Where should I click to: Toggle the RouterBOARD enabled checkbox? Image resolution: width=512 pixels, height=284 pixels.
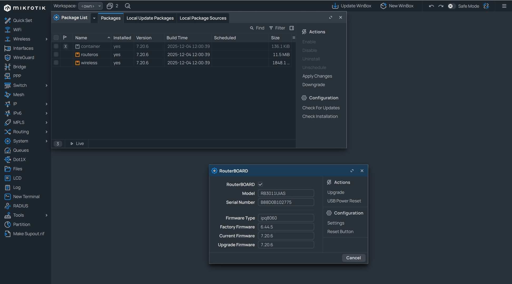pos(260,184)
